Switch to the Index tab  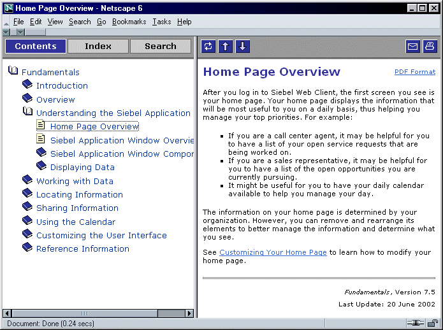pyautogui.click(x=98, y=47)
